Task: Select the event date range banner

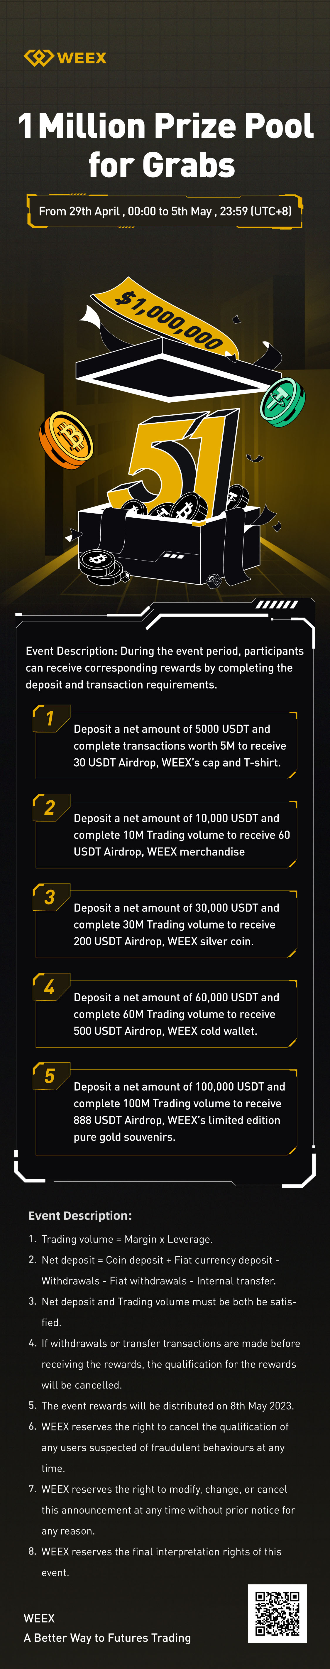Action: pyautogui.click(x=165, y=211)
